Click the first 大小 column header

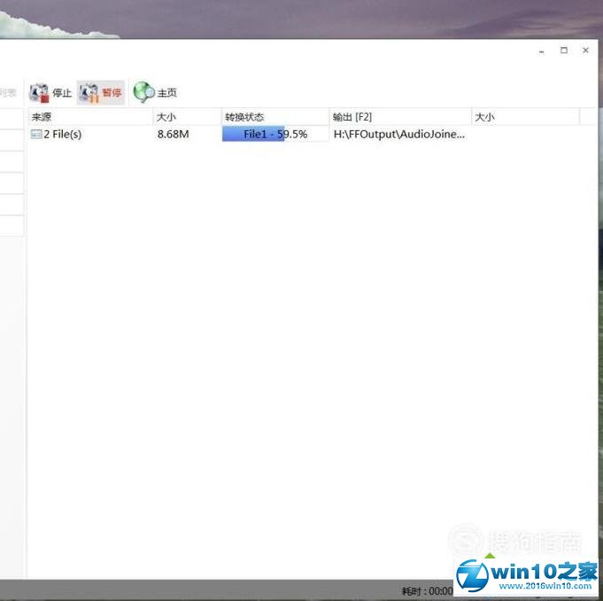pyautogui.click(x=186, y=117)
